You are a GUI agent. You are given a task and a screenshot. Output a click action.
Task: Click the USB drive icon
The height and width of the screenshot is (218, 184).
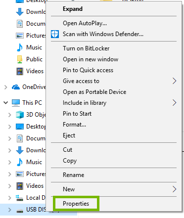tap(20, 211)
